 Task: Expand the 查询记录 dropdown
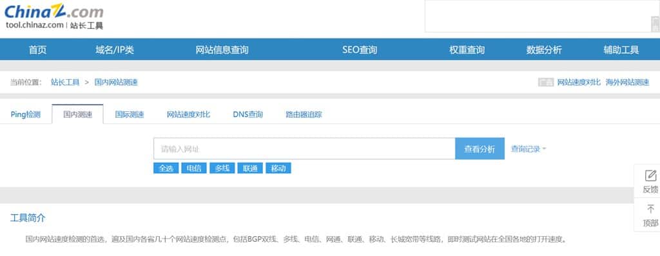pyautogui.click(x=529, y=149)
